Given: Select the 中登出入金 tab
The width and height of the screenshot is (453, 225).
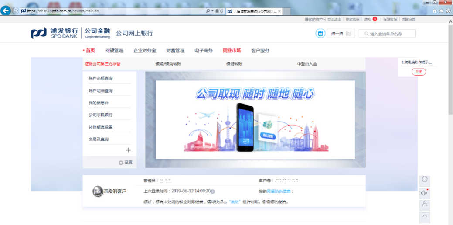Looking at the screenshot, I should (x=307, y=64).
